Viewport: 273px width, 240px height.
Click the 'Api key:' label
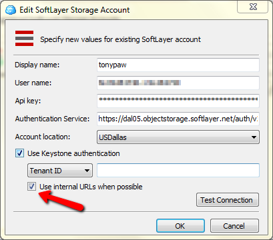tap(28, 101)
